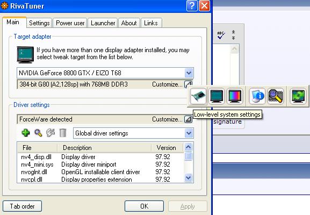Click the 'ForceWare detected' text
The height and width of the screenshot is (215, 310).
(x=46, y=119)
